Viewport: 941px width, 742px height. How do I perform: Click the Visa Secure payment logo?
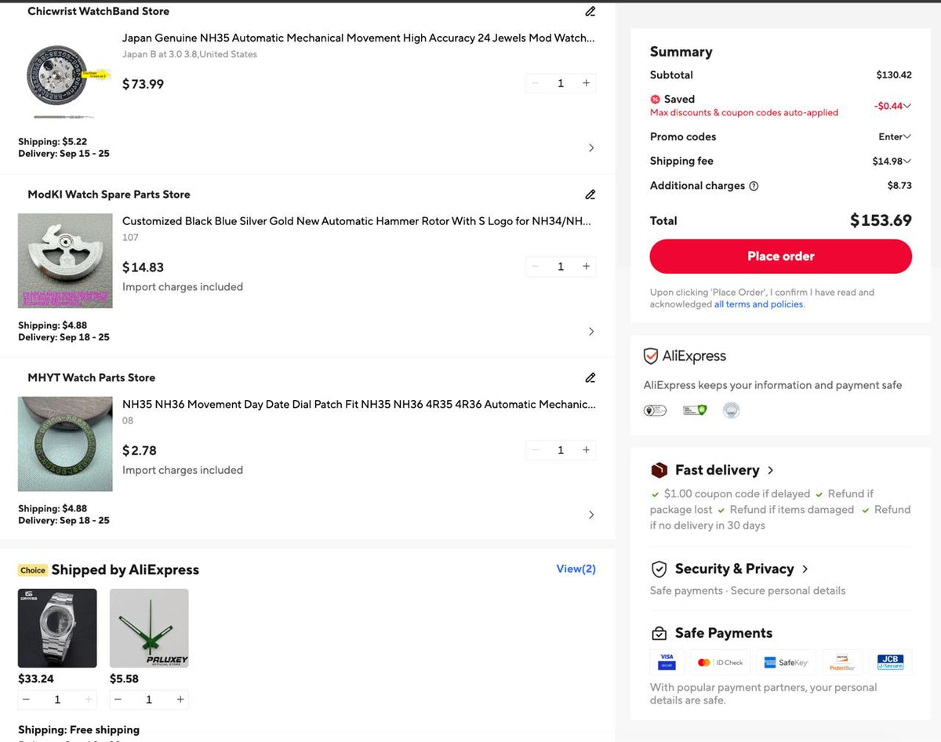click(x=667, y=663)
